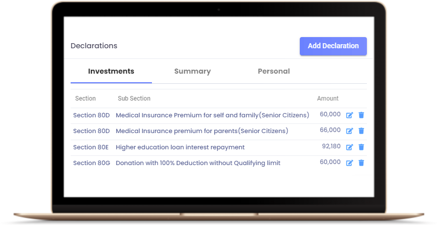Edit the Section 80E education loan entry
Viewport: 437px width, 225px height.
[x=350, y=147]
